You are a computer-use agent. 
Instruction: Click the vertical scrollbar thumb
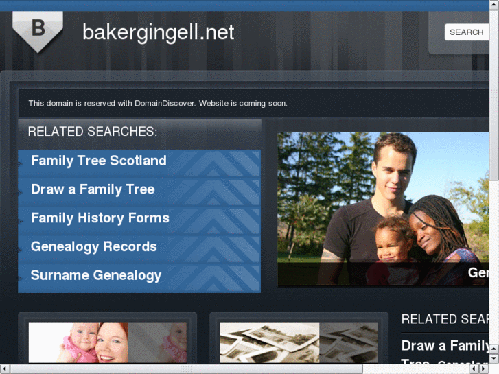pos(494,95)
